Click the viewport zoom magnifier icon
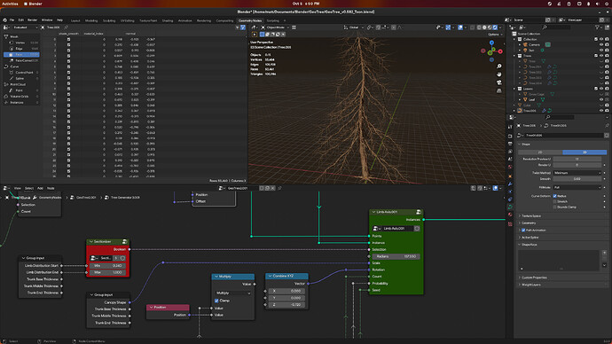 coord(498,66)
